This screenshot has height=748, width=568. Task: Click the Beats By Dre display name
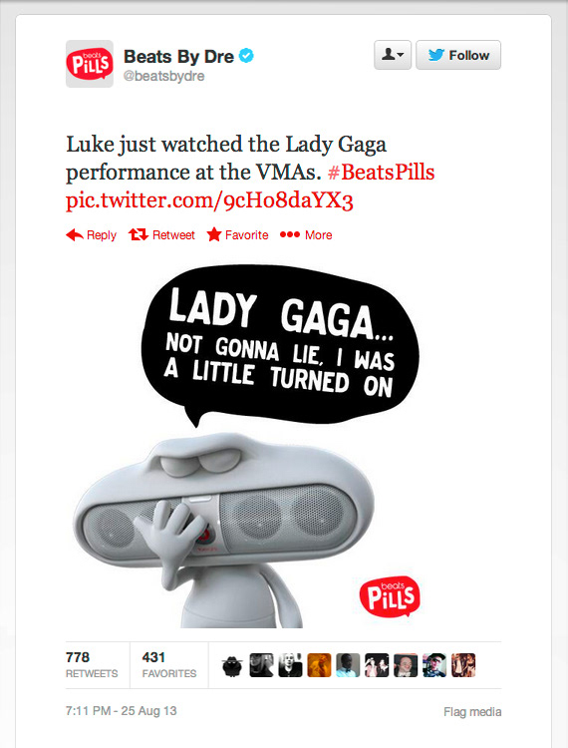click(x=178, y=56)
